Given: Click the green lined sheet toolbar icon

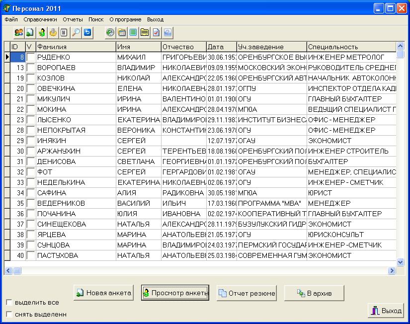Looking at the screenshot, I should tap(133, 33).
